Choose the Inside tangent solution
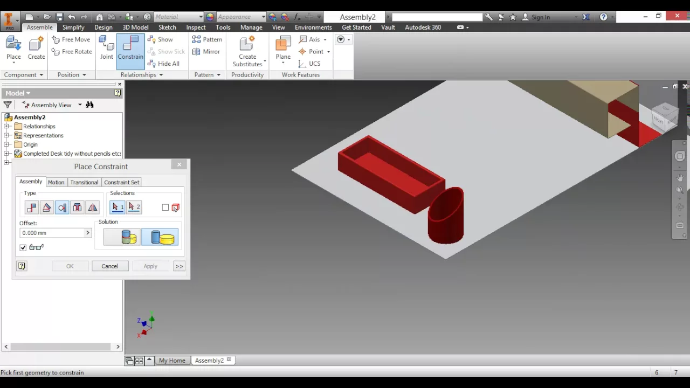 click(x=122, y=237)
